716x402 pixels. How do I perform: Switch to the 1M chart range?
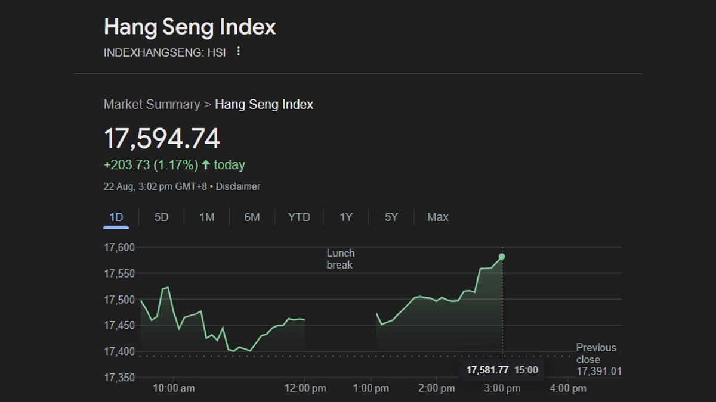[206, 217]
